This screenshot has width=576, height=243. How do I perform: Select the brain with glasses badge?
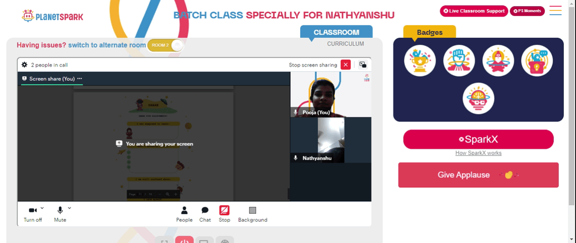(478, 98)
